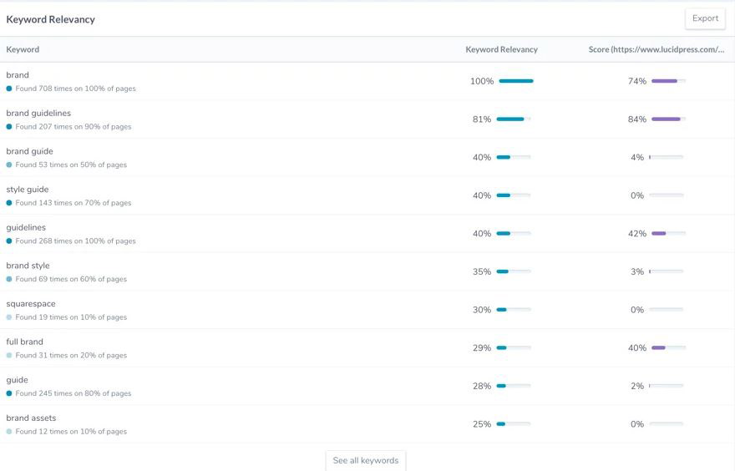735x471 pixels.
Task: Sort by the Keyword column header
Action: tap(23, 49)
